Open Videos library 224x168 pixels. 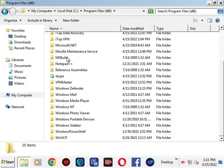click(19, 83)
